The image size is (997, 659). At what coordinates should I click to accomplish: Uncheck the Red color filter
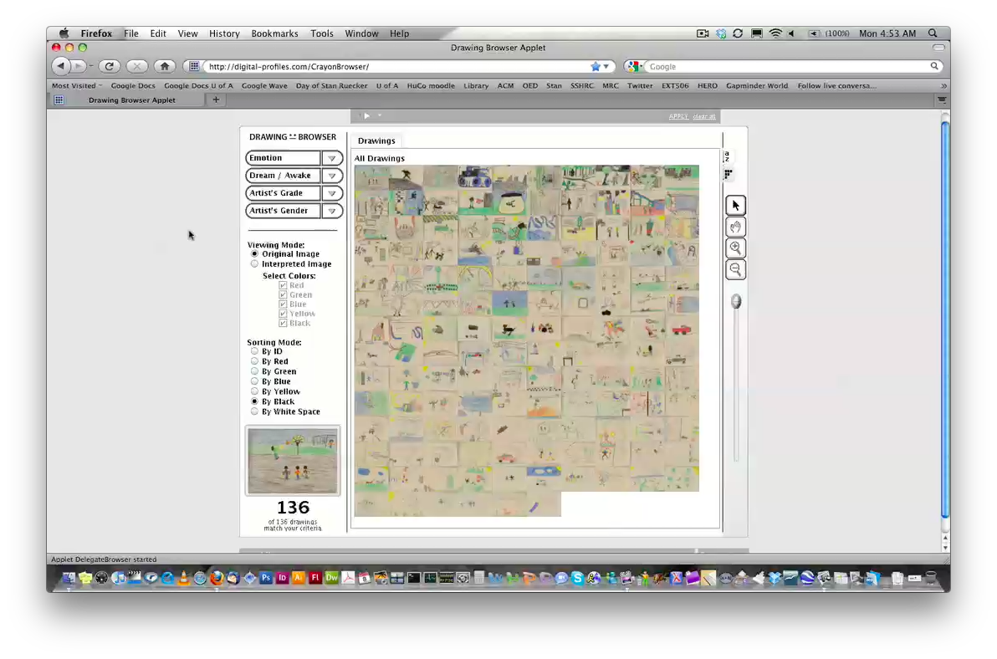point(284,284)
